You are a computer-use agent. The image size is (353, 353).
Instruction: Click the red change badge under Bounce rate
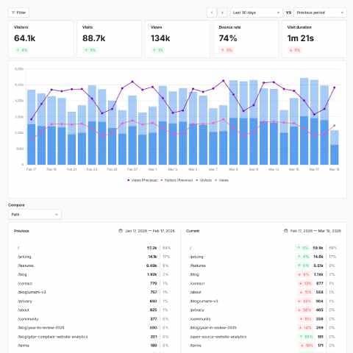(x=226, y=50)
